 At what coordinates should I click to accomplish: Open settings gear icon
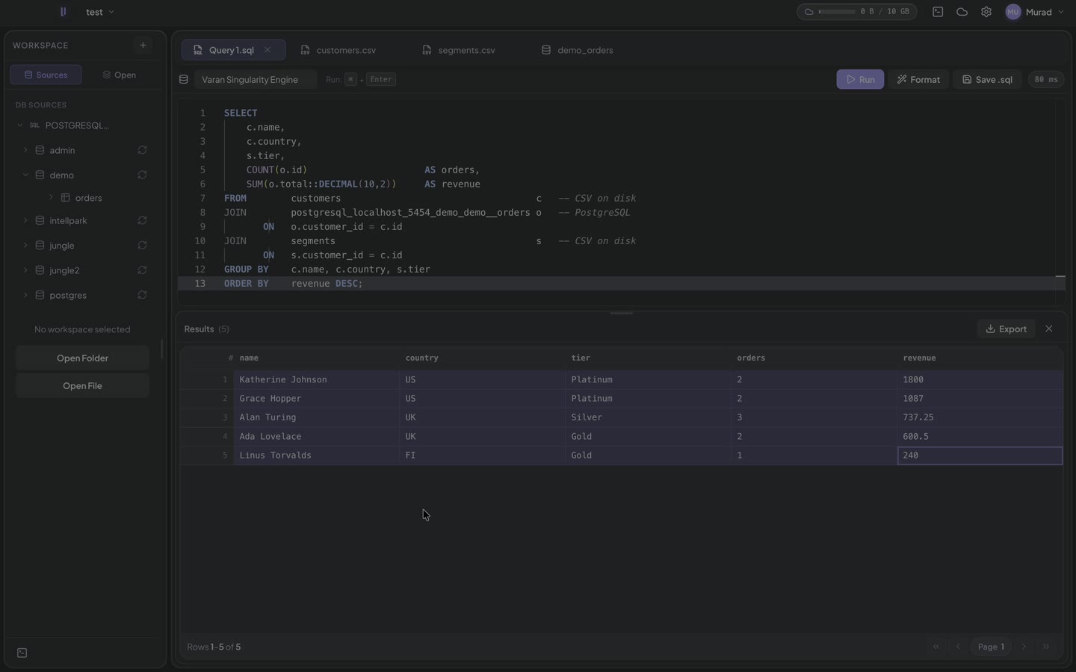click(x=986, y=12)
